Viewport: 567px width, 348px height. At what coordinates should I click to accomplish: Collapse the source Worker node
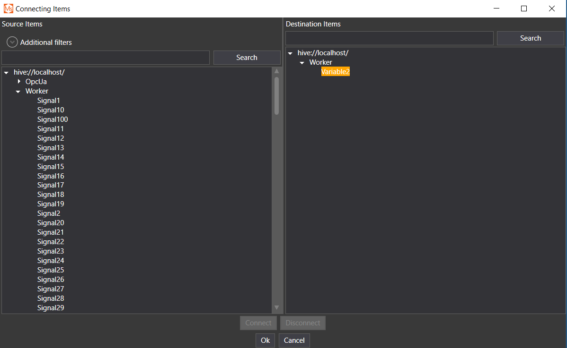point(18,92)
